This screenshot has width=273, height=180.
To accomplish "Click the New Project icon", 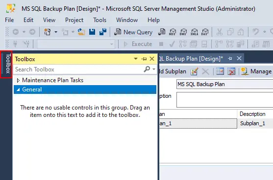I will [47, 32].
